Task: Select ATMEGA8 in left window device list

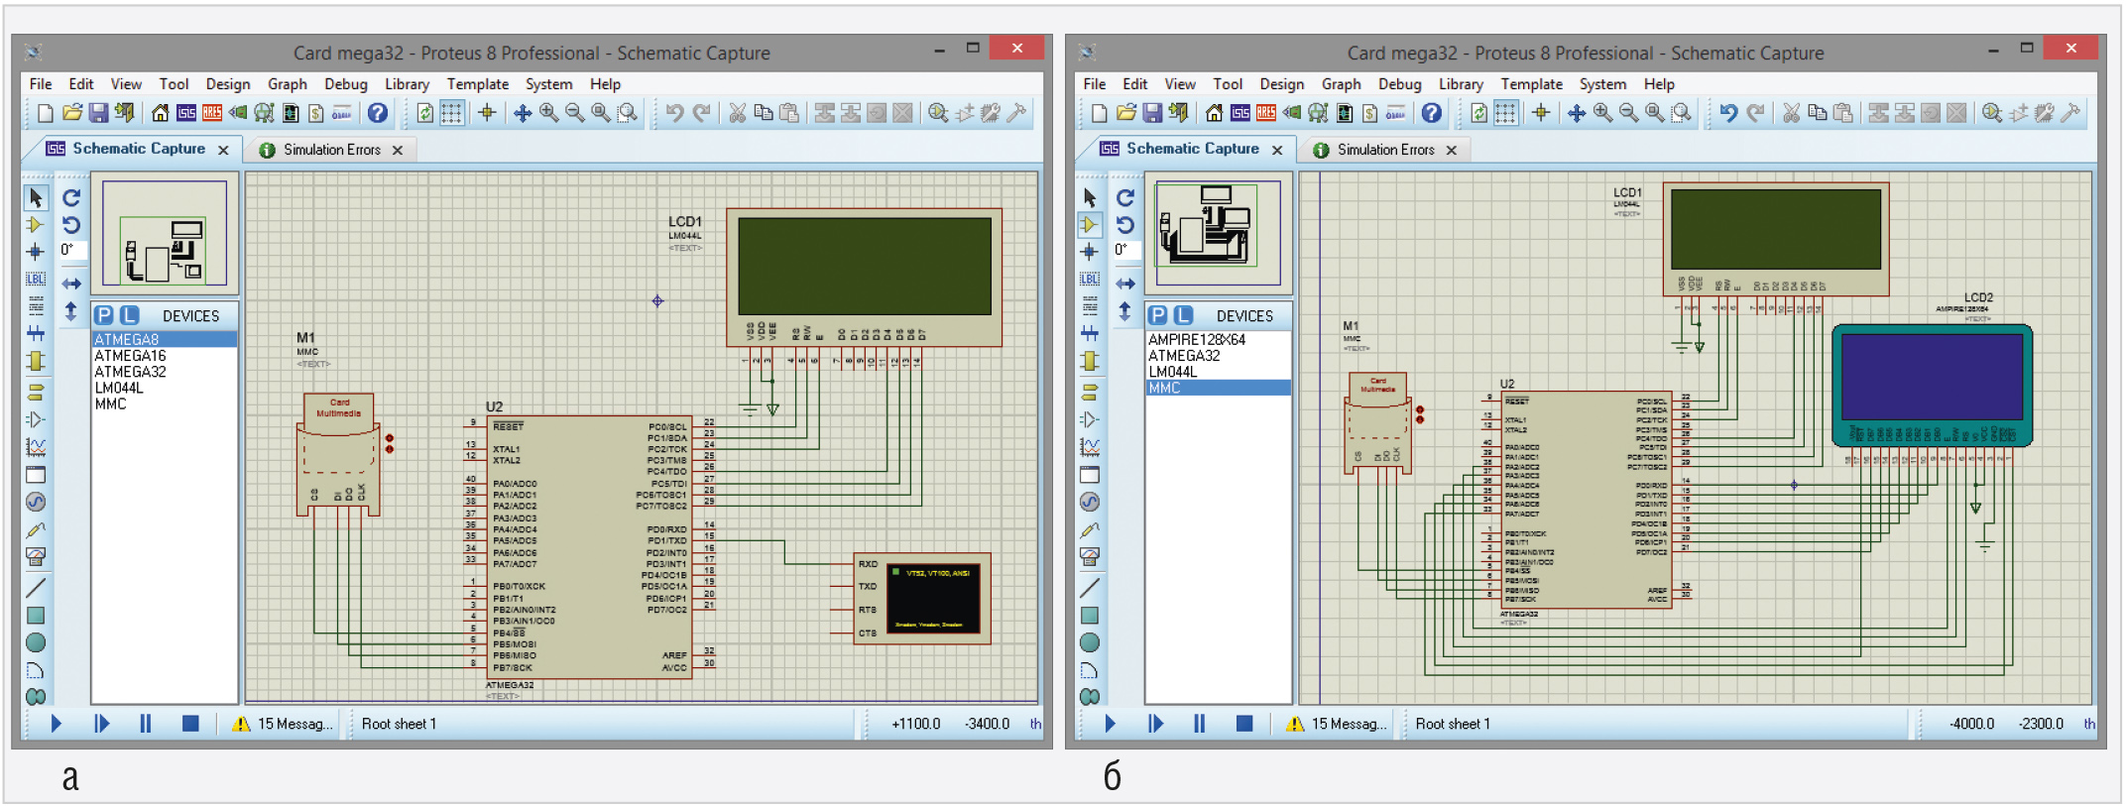Action: (x=165, y=339)
